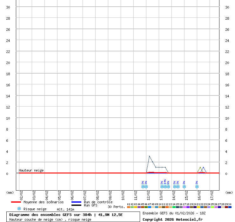Image resolution: width=235 pixels, height=222 pixels.
Task: Click the Meteociel.fr copyright text
Action: (172, 219)
